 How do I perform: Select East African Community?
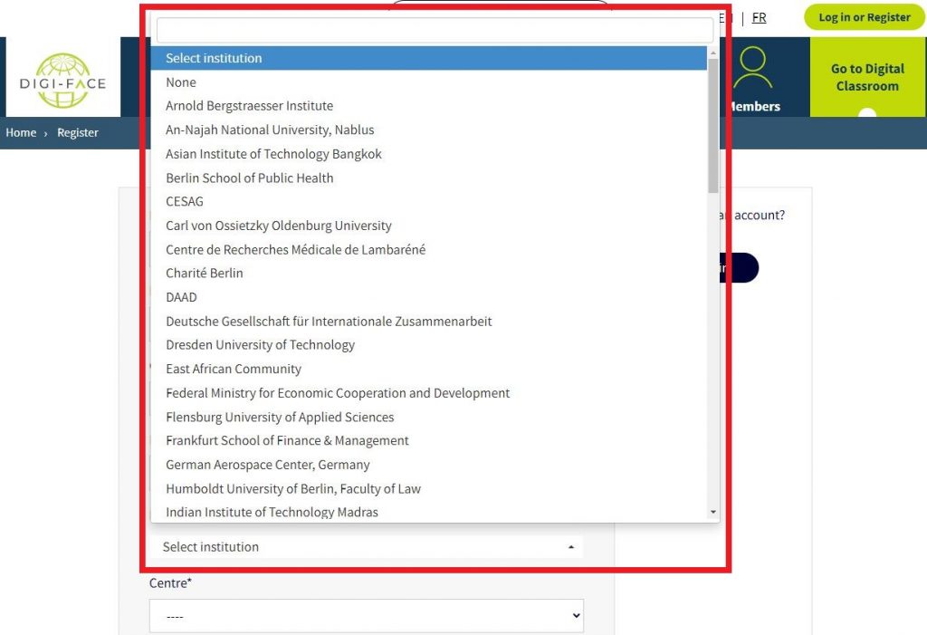428,369
